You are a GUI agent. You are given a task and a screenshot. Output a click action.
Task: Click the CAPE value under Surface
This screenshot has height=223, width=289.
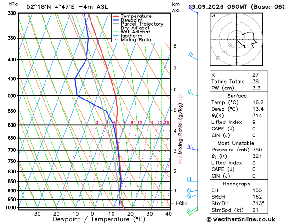tap(254, 128)
